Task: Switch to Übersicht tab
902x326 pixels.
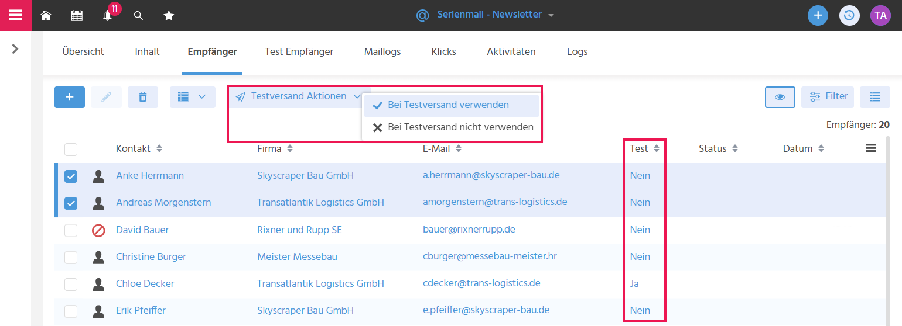Action: [x=83, y=51]
